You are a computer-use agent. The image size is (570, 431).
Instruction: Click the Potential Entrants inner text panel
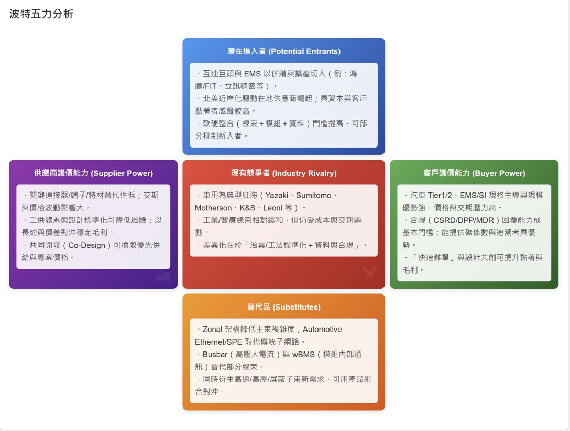click(x=283, y=103)
